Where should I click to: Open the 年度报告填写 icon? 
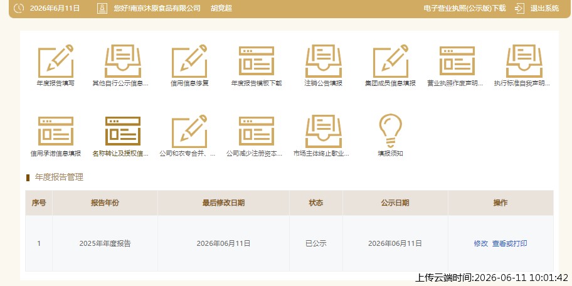(x=56, y=61)
